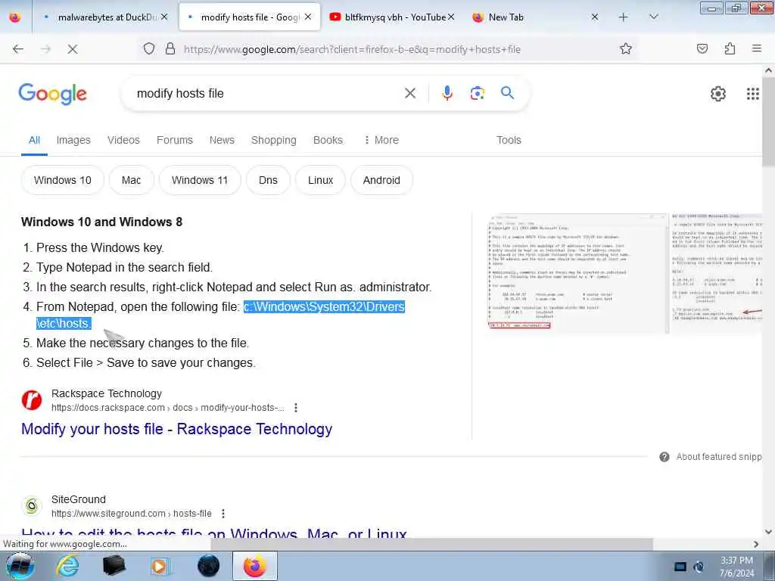The image size is (775, 581).
Task: Launch Internet Explorer from the taskbar
Action: (x=67, y=566)
